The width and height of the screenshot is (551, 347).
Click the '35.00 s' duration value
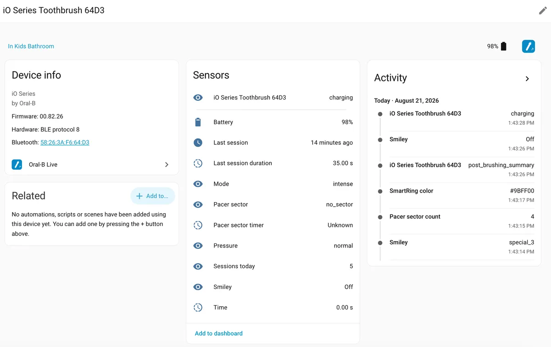pos(343,163)
